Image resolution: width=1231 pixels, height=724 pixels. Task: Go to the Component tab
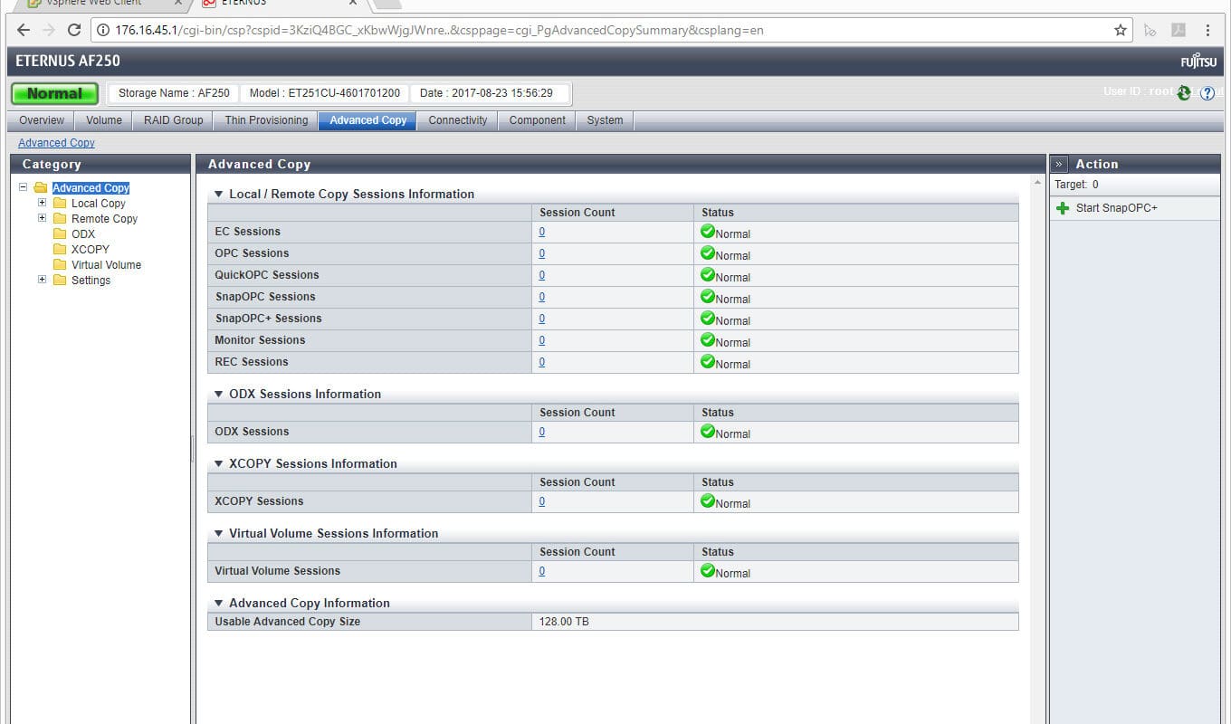pyautogui.click(x=538, y=120)
